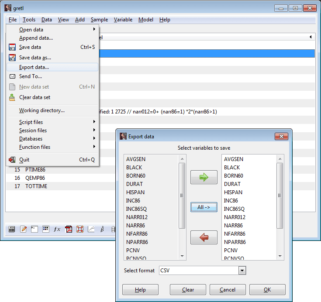The height and width of the screenshot is (302, 321).
Task: Open the Model menu
Action: [x=145, y=20]
